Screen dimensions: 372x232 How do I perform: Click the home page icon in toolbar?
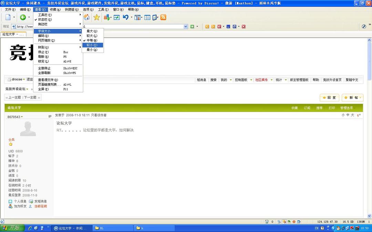tap(87, 17)
